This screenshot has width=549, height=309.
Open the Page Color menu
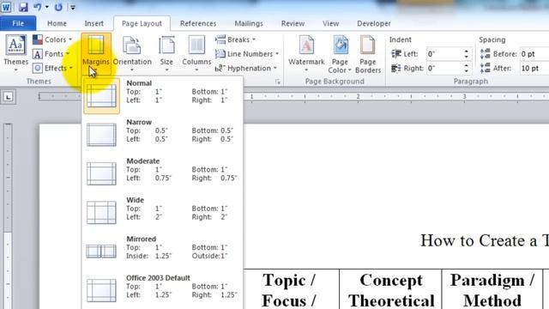pyautogui.click(x=340, y=54)
